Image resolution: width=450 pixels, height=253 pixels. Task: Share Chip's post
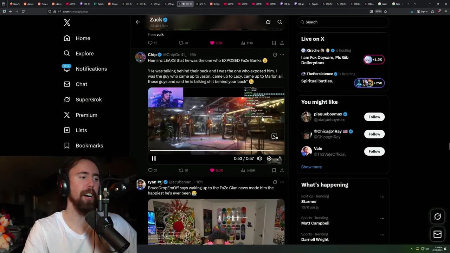point(282,170)
